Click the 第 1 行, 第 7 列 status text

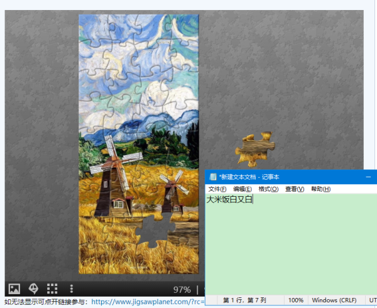244,300
